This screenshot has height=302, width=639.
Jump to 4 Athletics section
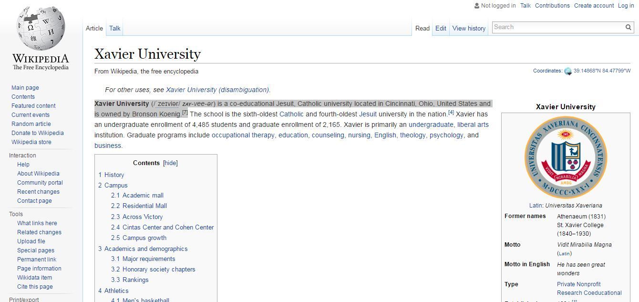pyautogui.click(x=113, y=291)
